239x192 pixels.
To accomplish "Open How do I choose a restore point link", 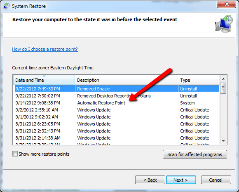I will pos(45,49).
